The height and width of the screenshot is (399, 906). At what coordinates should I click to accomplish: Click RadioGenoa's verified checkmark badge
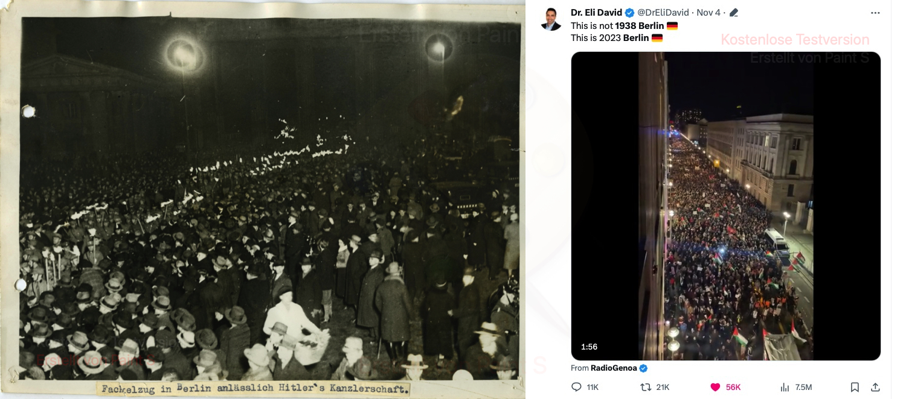pyautogui.click(x=643, y=368)
